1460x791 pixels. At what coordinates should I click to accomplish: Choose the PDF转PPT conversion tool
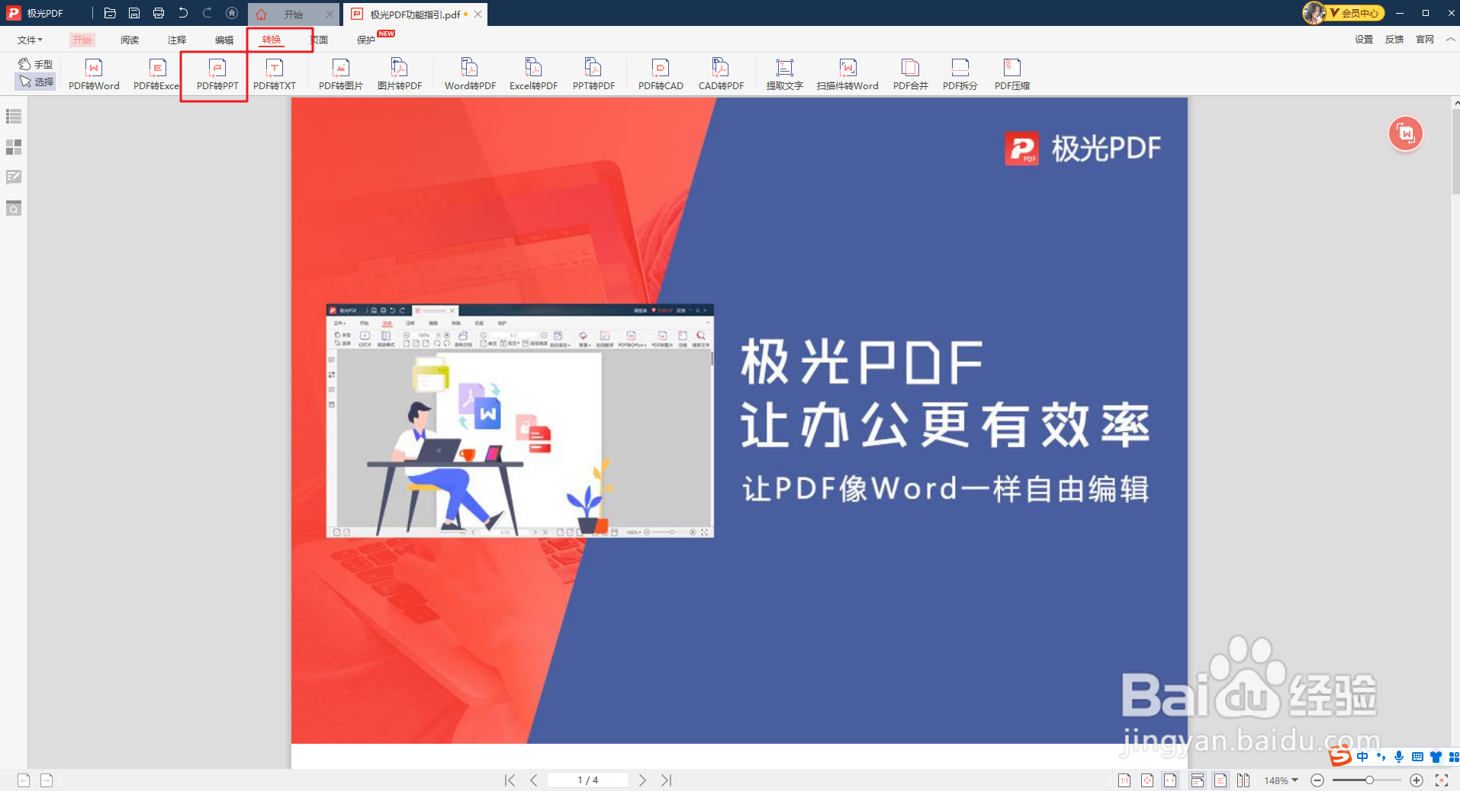click(x=217, y=75)
